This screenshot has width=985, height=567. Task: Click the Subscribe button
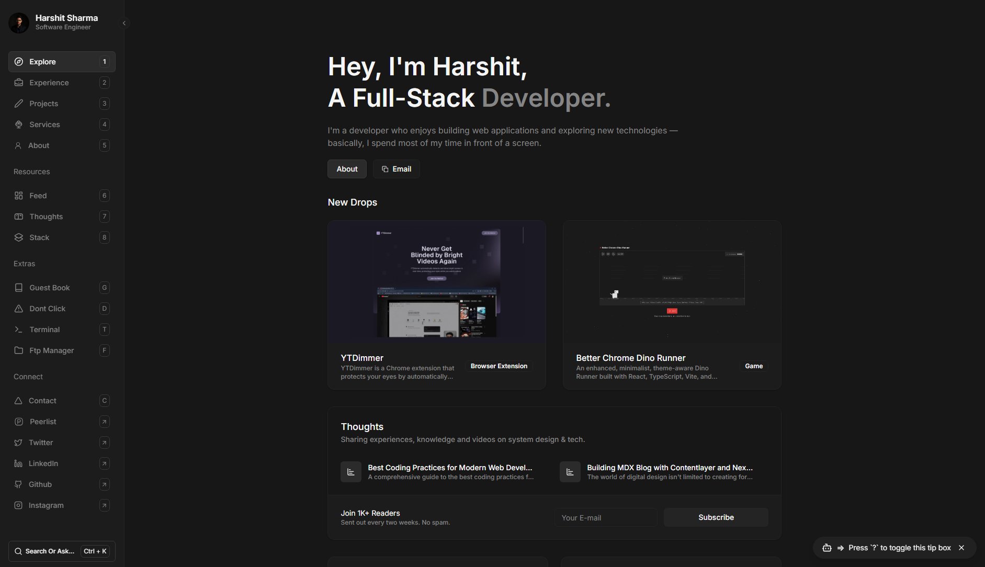pos(716,517)
